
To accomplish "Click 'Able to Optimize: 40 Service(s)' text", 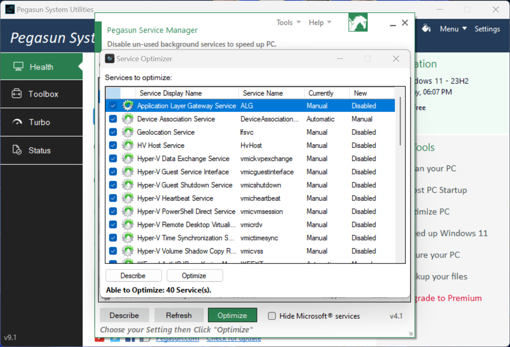I will click(159, 290).
